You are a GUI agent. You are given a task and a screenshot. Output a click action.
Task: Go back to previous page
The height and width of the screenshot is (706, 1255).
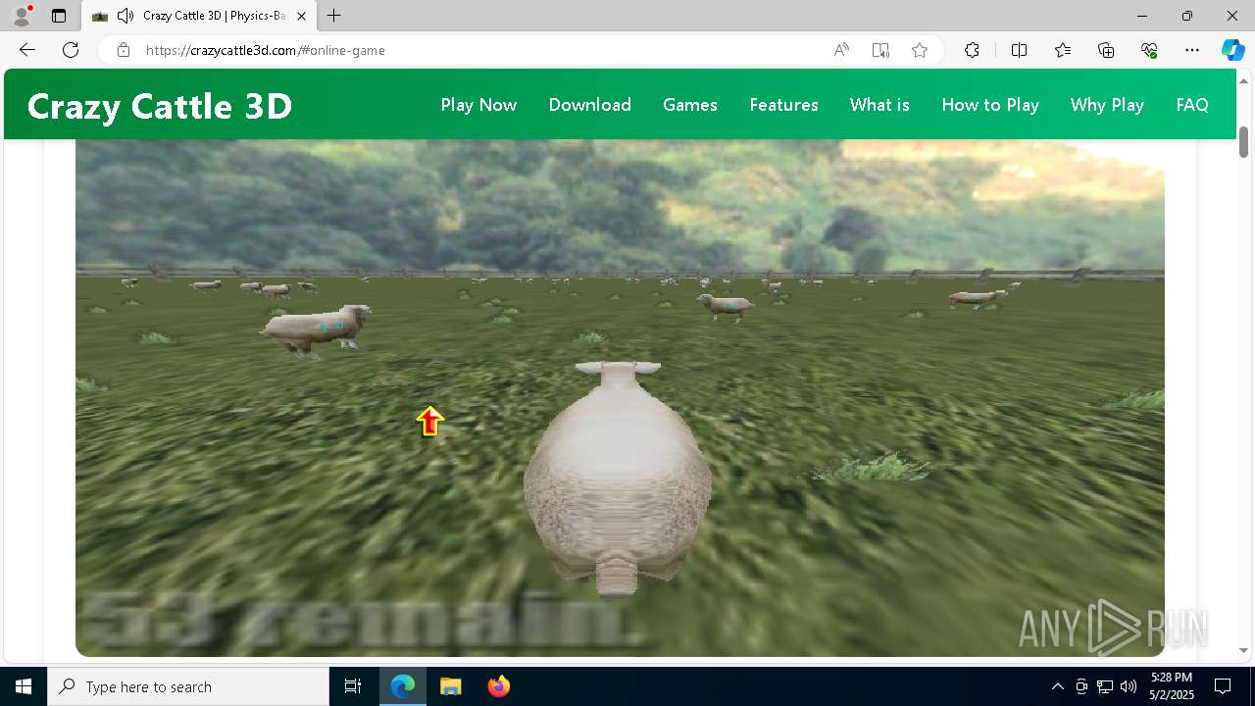pos(27,50)
